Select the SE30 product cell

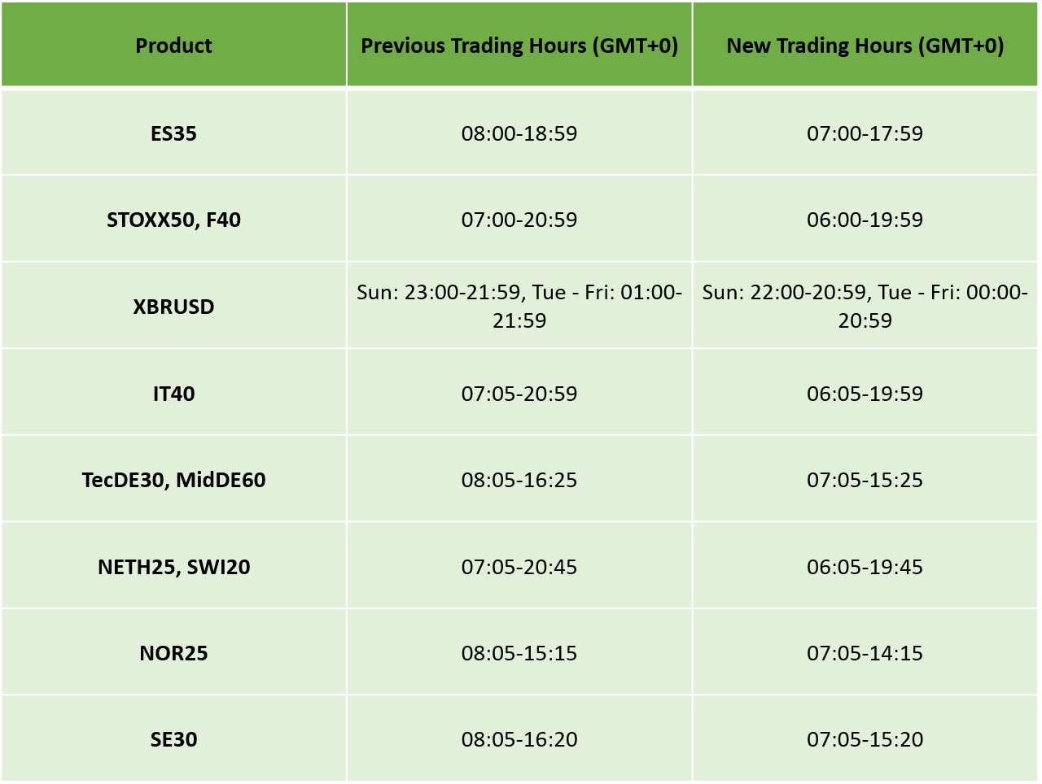click(173, 739)
